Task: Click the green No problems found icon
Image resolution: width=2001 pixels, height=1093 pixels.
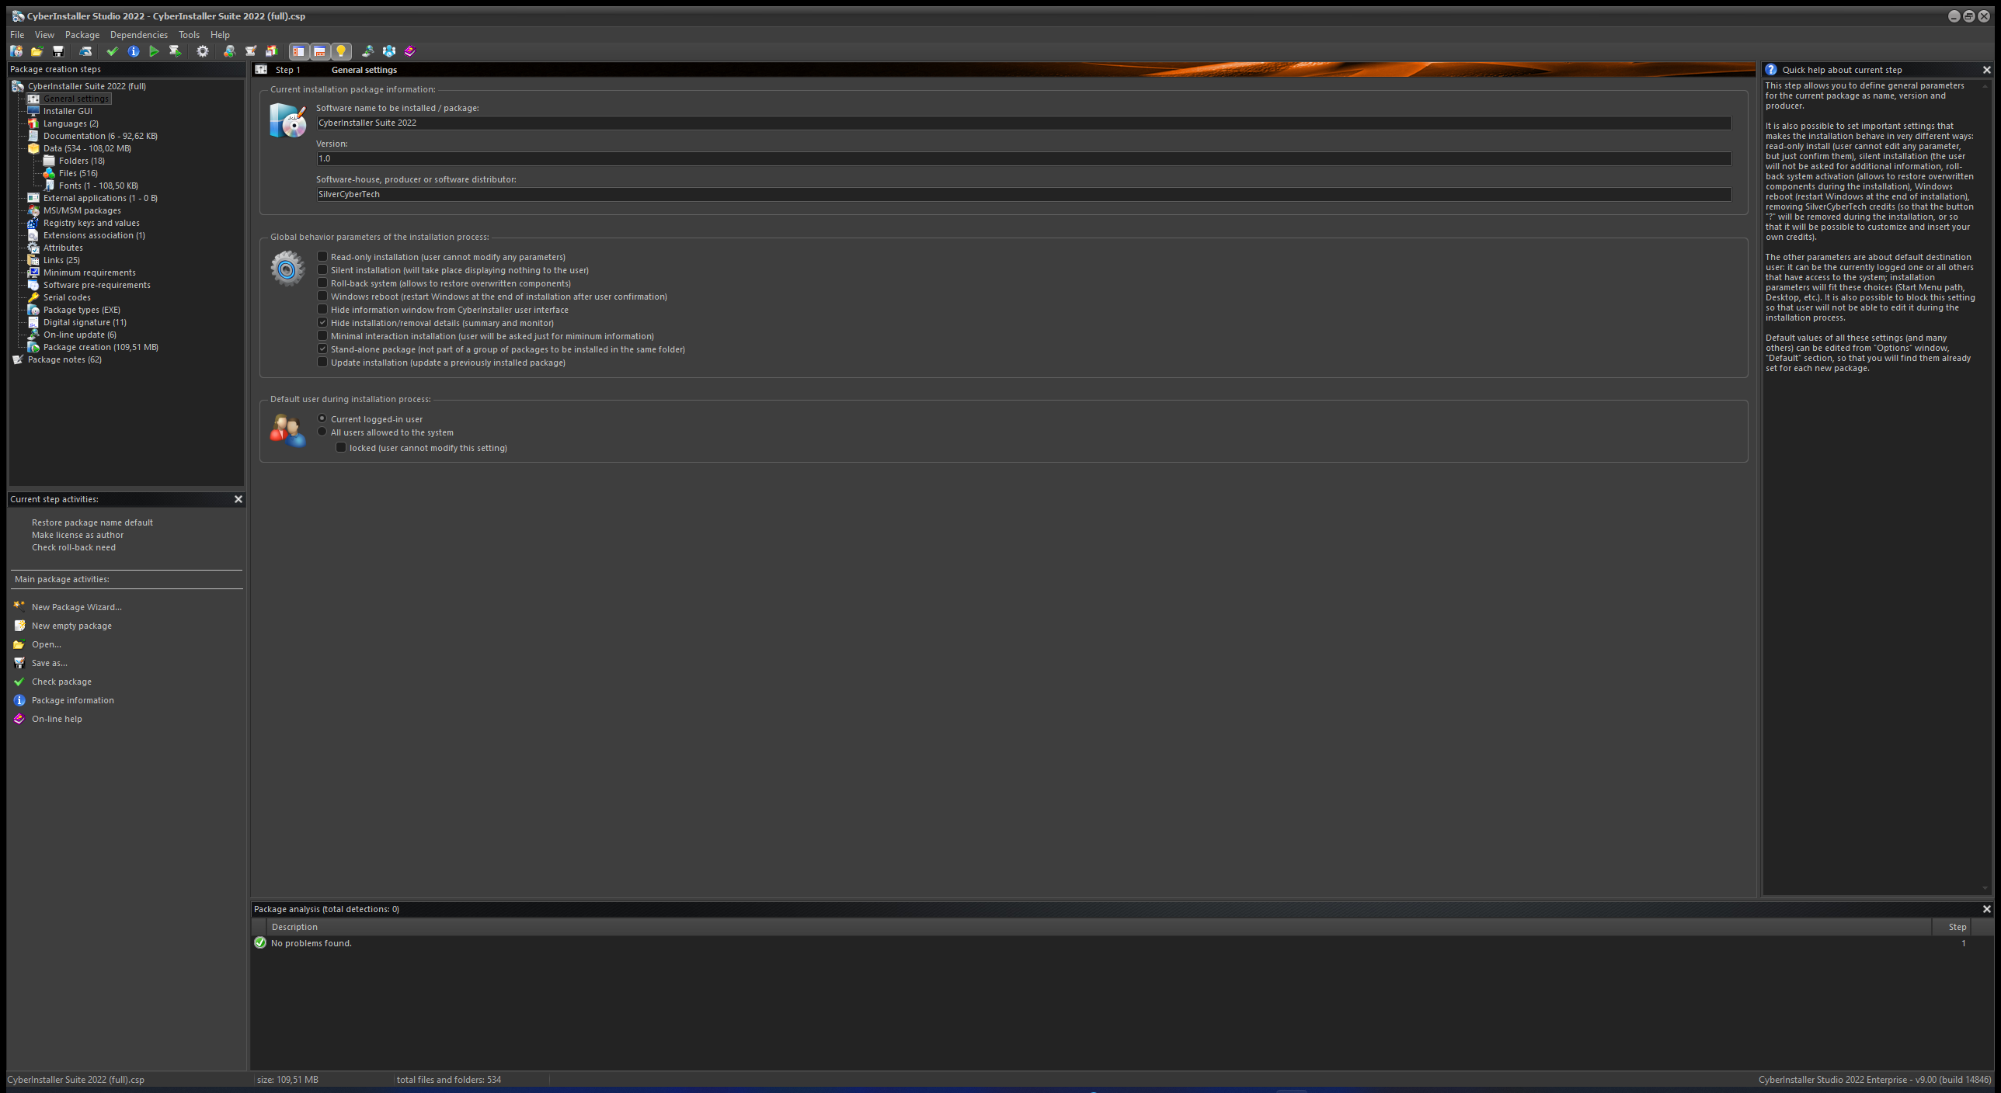Action: coord(260,942)
